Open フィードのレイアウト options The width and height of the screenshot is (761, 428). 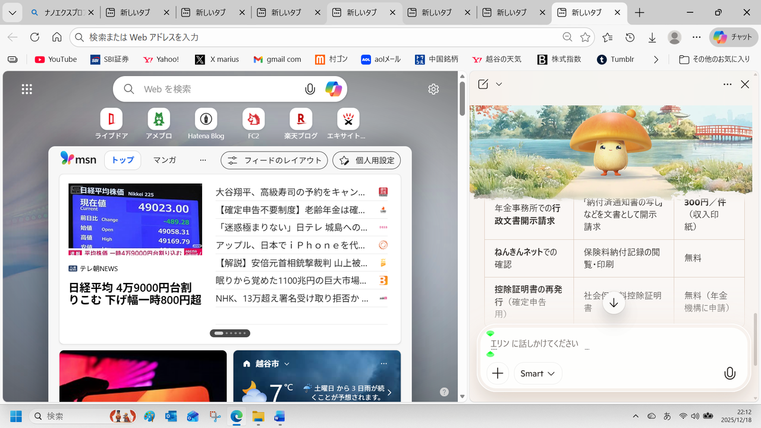[274, 160]
